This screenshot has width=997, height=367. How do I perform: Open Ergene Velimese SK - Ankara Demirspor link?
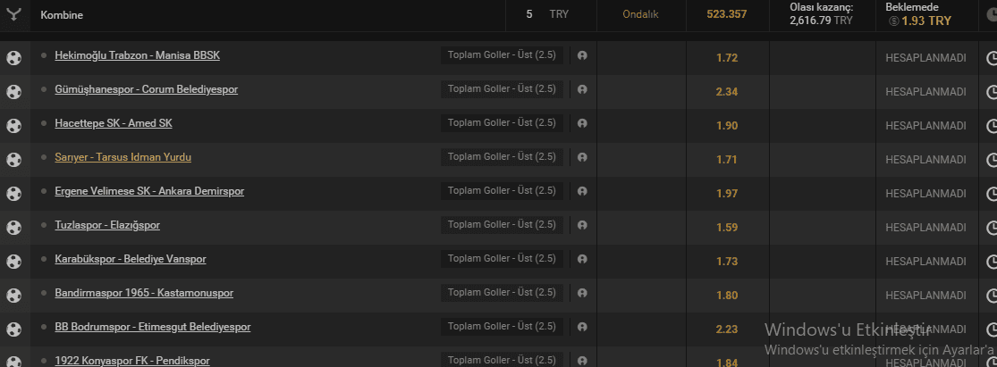[149, 191]
